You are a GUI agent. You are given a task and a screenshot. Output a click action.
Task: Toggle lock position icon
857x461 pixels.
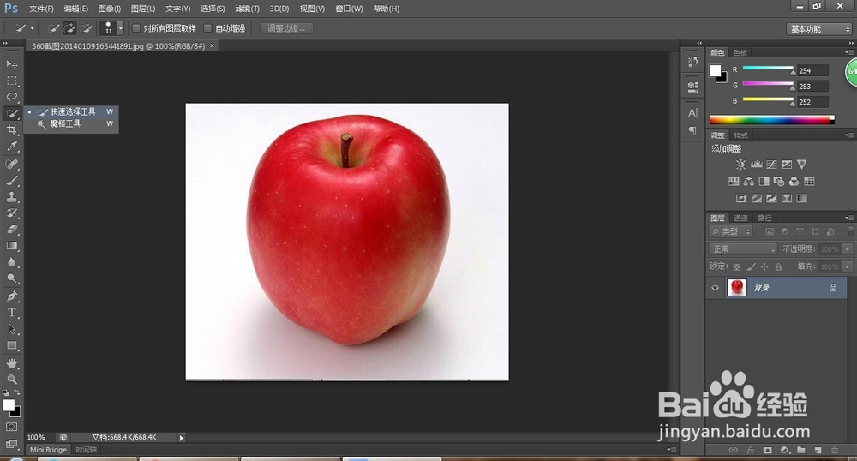pyautogui.click(x=764, y=266)
